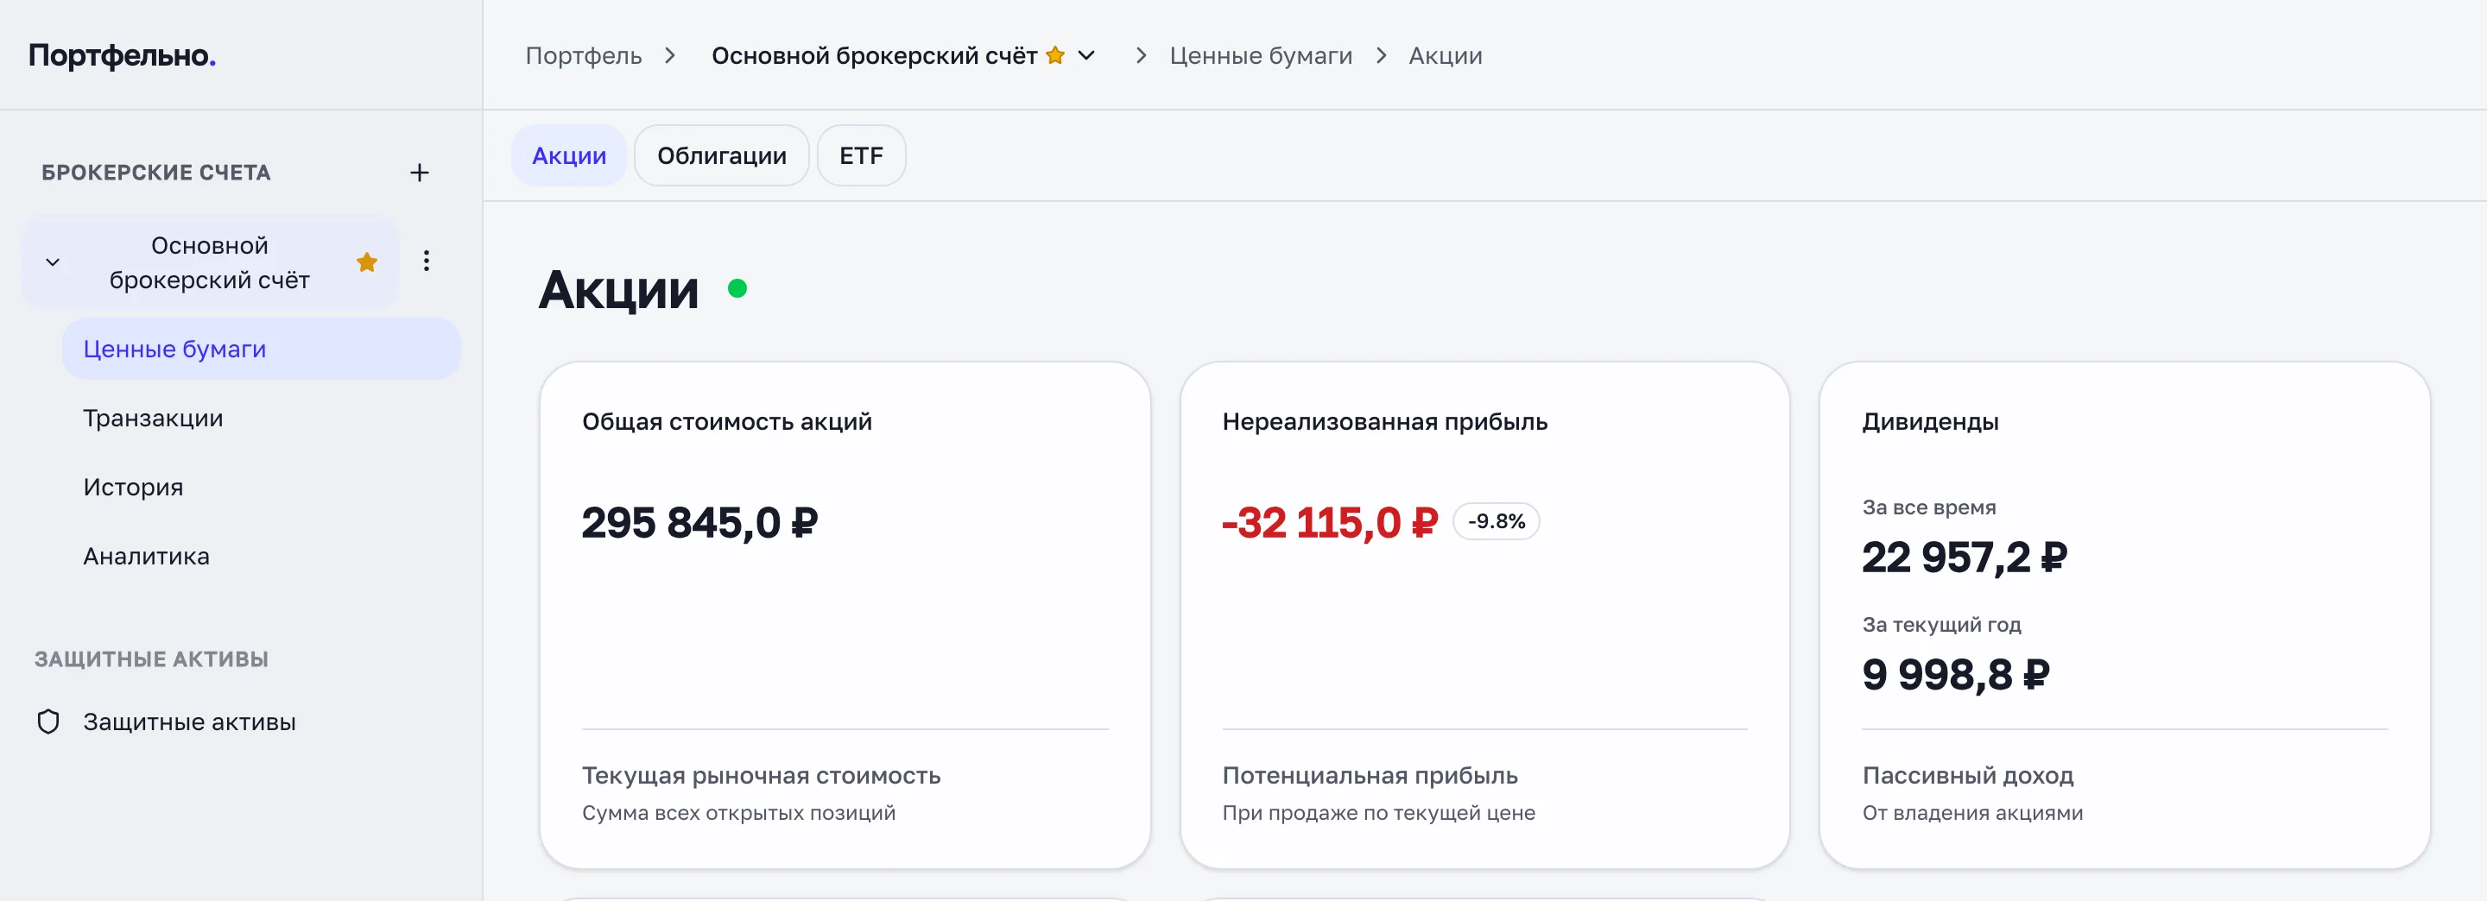Click БРОКЕРСКИЕ СЧЕТА section header
The width and height of the screenshot is (2487, 901).
coord(156,173)
